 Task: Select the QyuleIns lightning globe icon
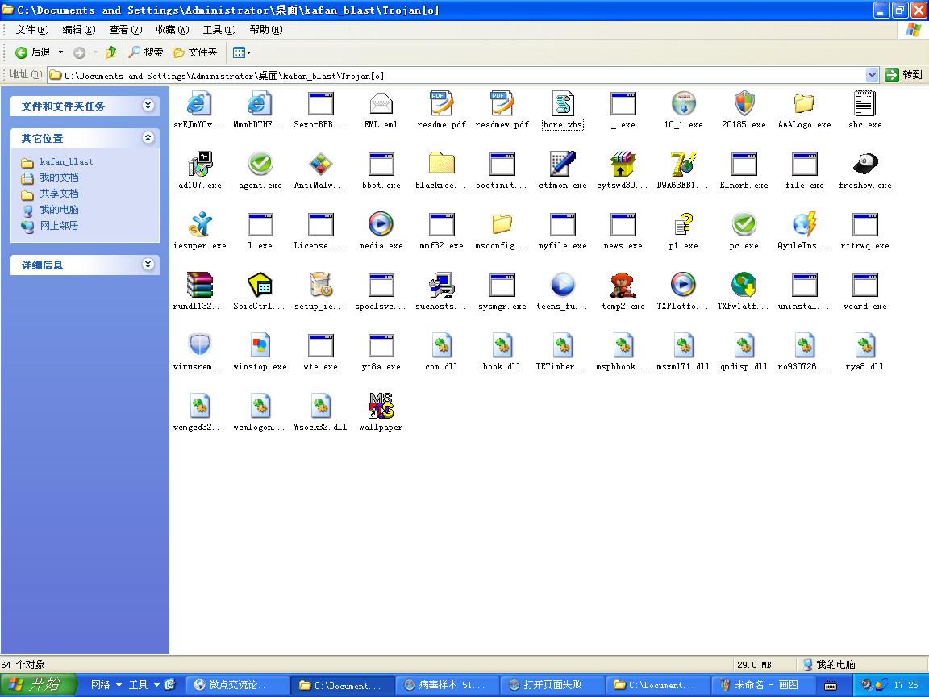pyautogui.click(x=804, y=224)
